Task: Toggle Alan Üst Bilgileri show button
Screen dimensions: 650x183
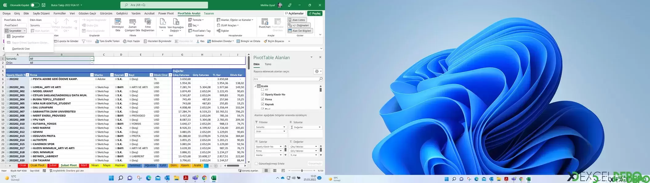Action: tap(300, 31)
